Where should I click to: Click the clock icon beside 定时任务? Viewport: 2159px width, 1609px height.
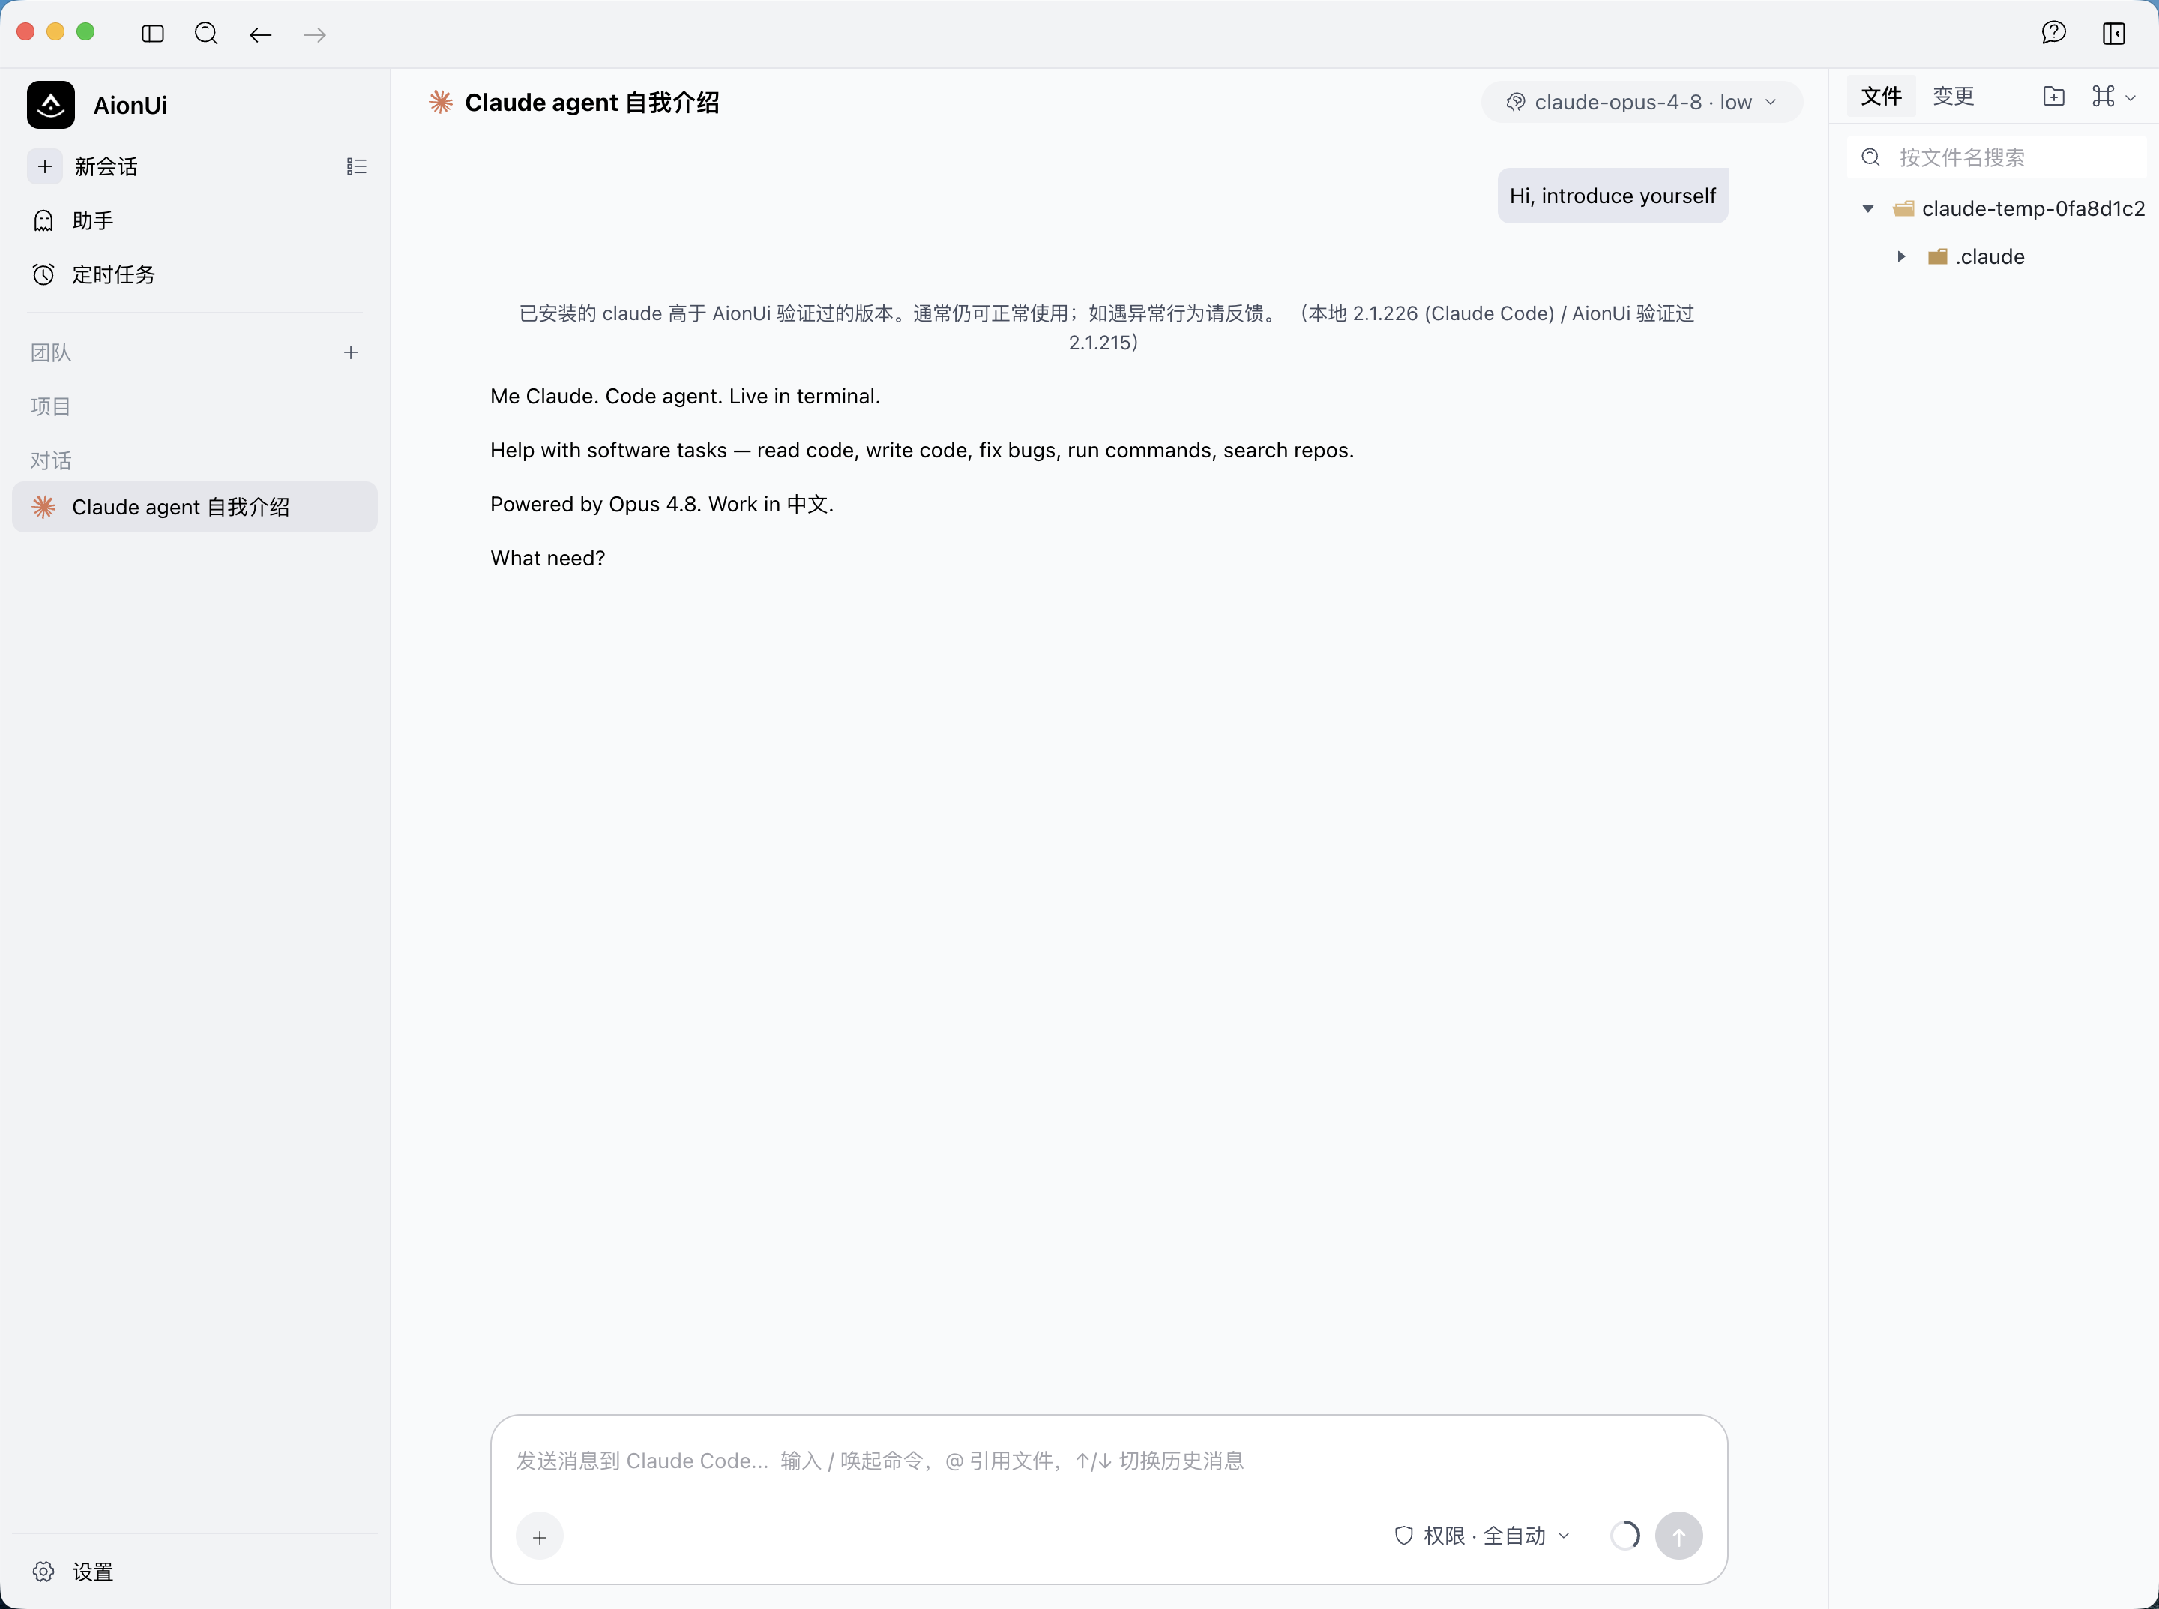[43, 274]
